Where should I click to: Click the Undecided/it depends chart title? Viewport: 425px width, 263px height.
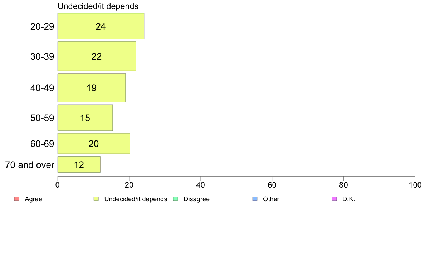coord(98,6)
